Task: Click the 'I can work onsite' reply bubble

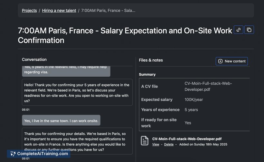Action: 61,121
